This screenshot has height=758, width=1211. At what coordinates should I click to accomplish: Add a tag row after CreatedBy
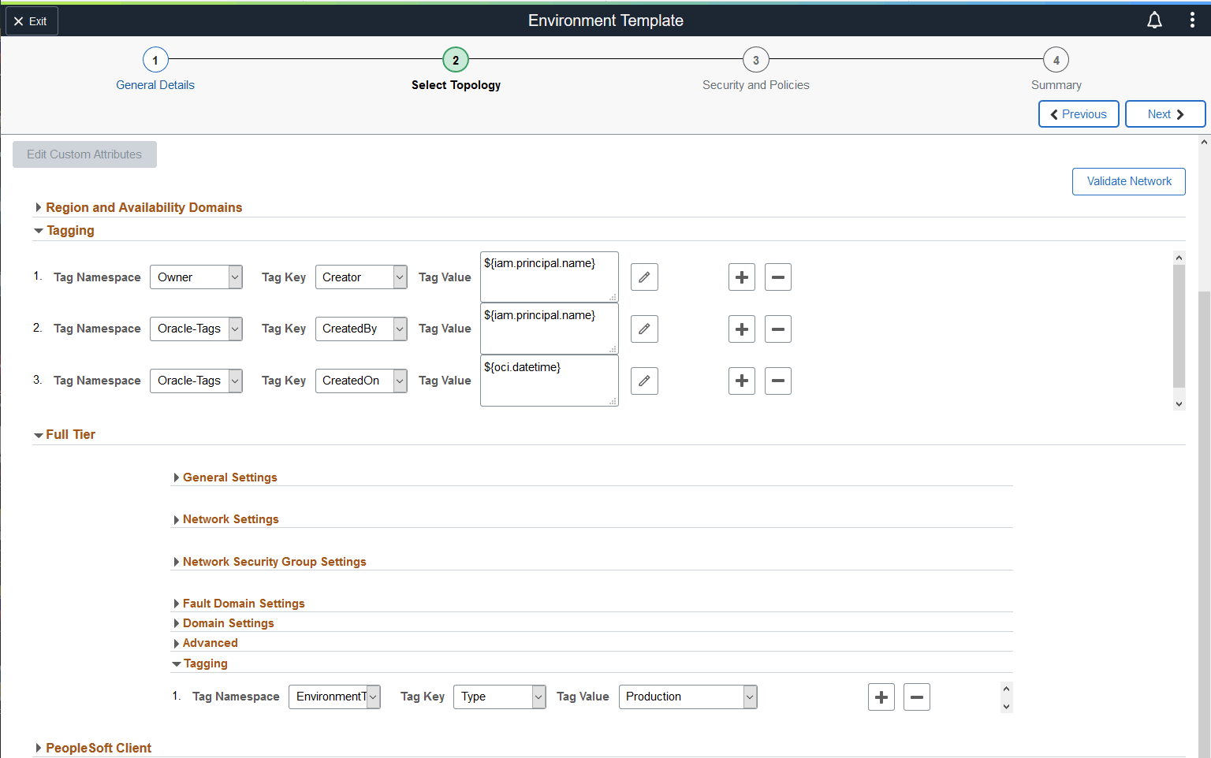[742, 329]
